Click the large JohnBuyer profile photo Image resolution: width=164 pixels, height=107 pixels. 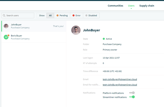[x=76, y=30]
